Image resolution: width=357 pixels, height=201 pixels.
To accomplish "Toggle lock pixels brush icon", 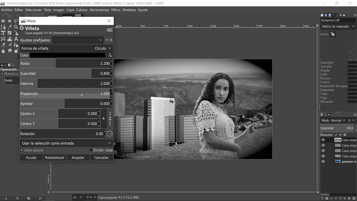I will pyautogui.click(x=336, y=135).
